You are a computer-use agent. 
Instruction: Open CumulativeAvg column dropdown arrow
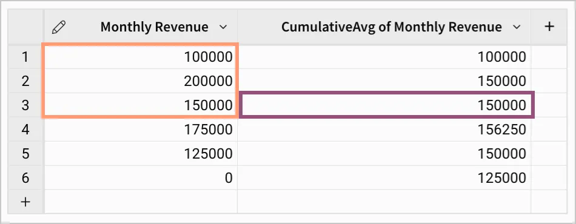point(517,27)
